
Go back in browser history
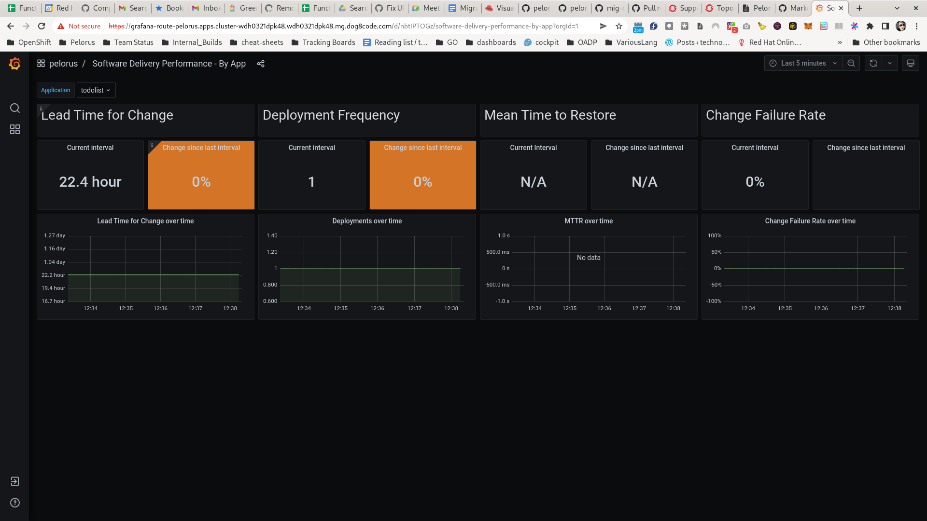tap(11, 26)
